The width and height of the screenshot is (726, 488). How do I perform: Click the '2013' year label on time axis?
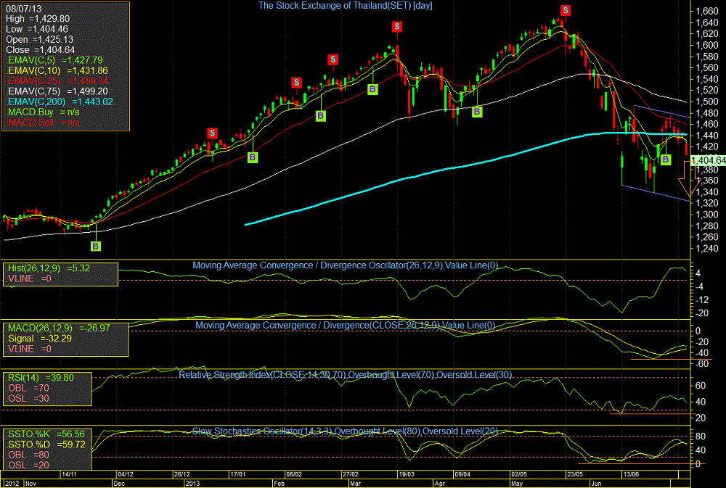pos(192,484)
